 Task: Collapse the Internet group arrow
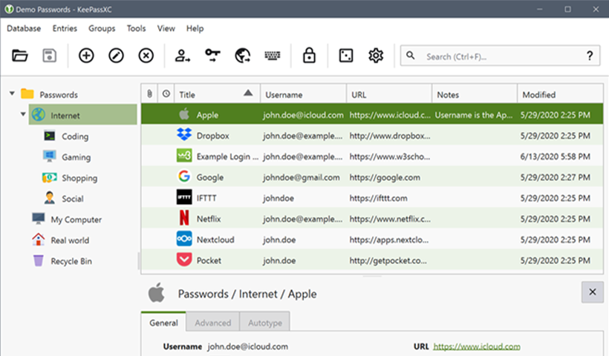click(x=23, y=114)
